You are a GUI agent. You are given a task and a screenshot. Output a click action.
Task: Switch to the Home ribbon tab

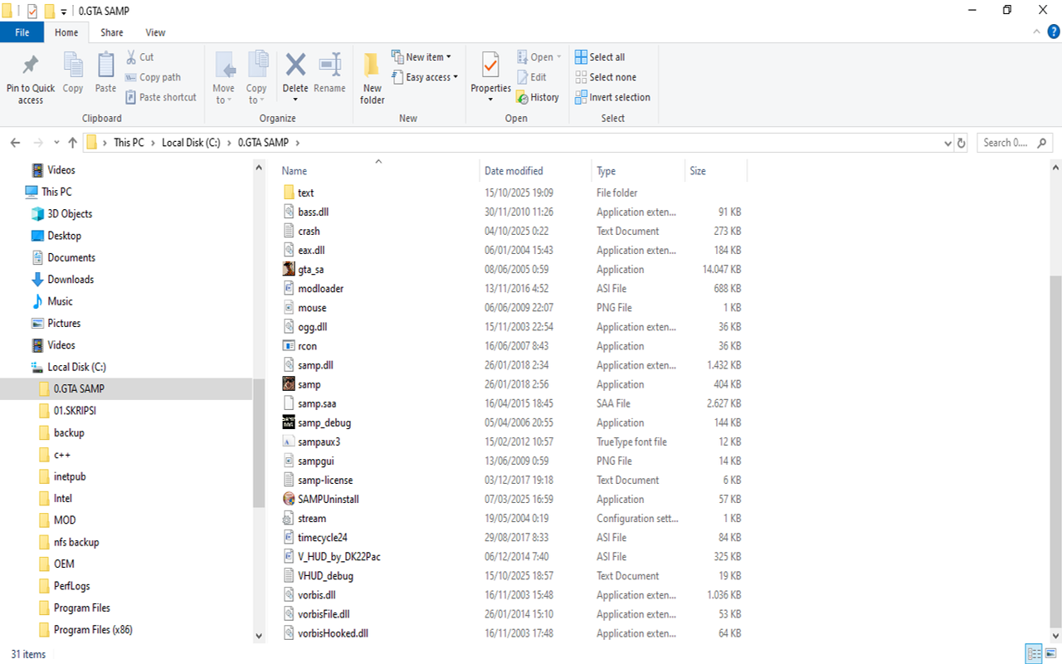point(66,32)
